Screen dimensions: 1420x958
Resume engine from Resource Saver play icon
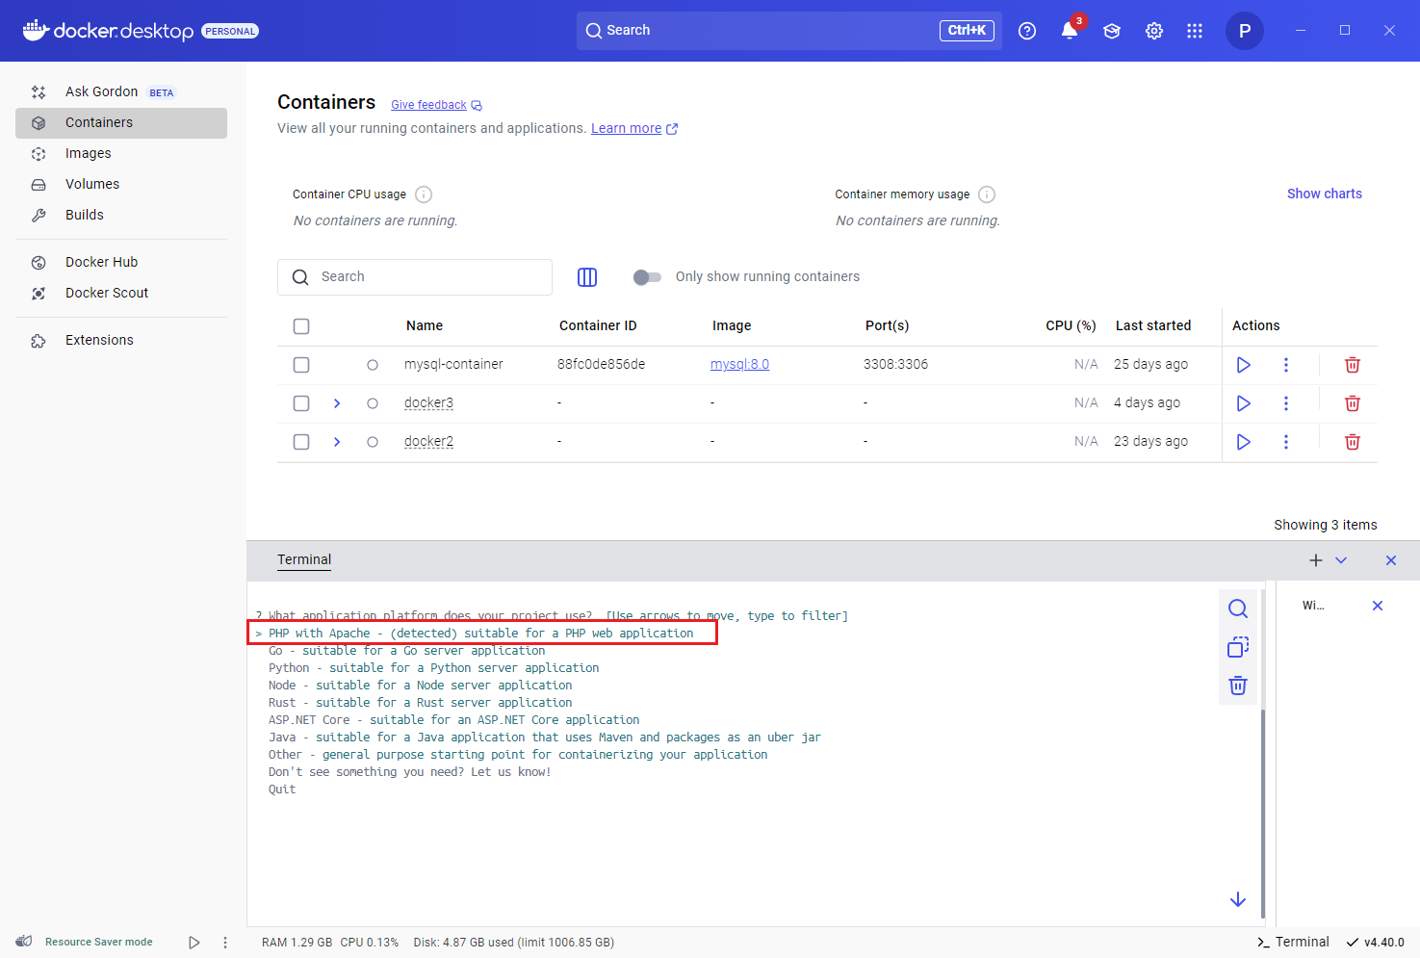[194, 943]
